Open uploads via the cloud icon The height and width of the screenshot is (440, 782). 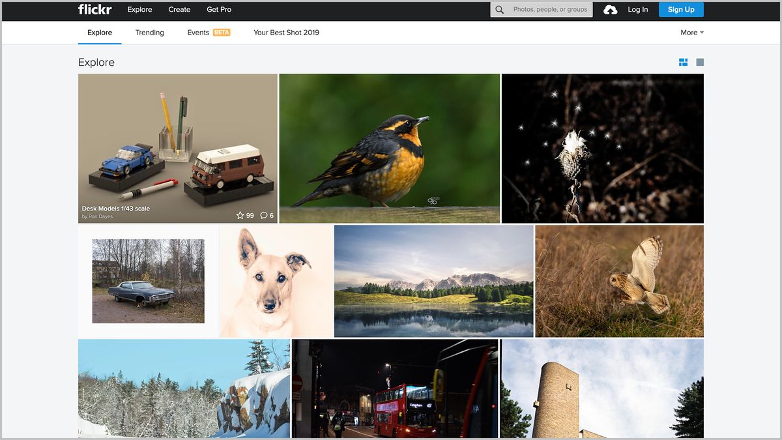(609, 9)
